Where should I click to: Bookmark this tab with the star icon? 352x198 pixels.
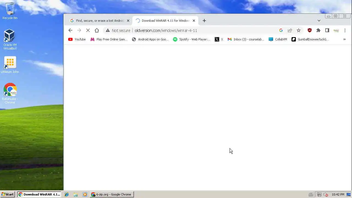[x=299, y=31]
